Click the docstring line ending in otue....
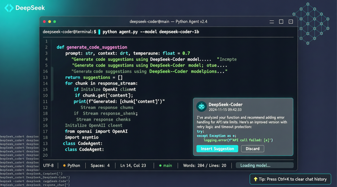Image resolution: width=337 pixels, height=187 pixels. pyautogui.click(x=149, y=65)
